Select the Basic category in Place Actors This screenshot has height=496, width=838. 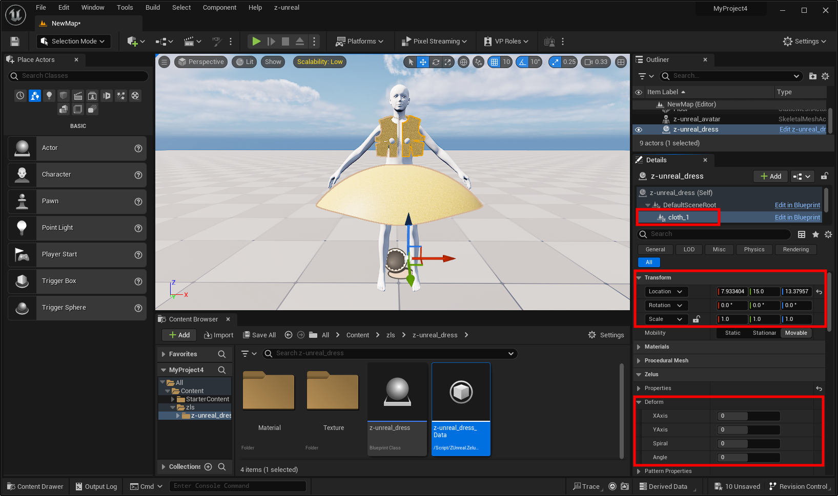pos(35,96)
